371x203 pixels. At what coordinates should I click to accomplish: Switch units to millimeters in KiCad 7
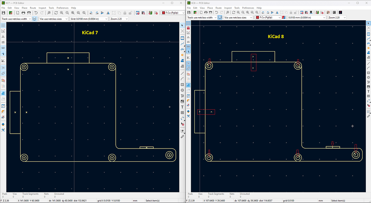(x=3, y=48)
